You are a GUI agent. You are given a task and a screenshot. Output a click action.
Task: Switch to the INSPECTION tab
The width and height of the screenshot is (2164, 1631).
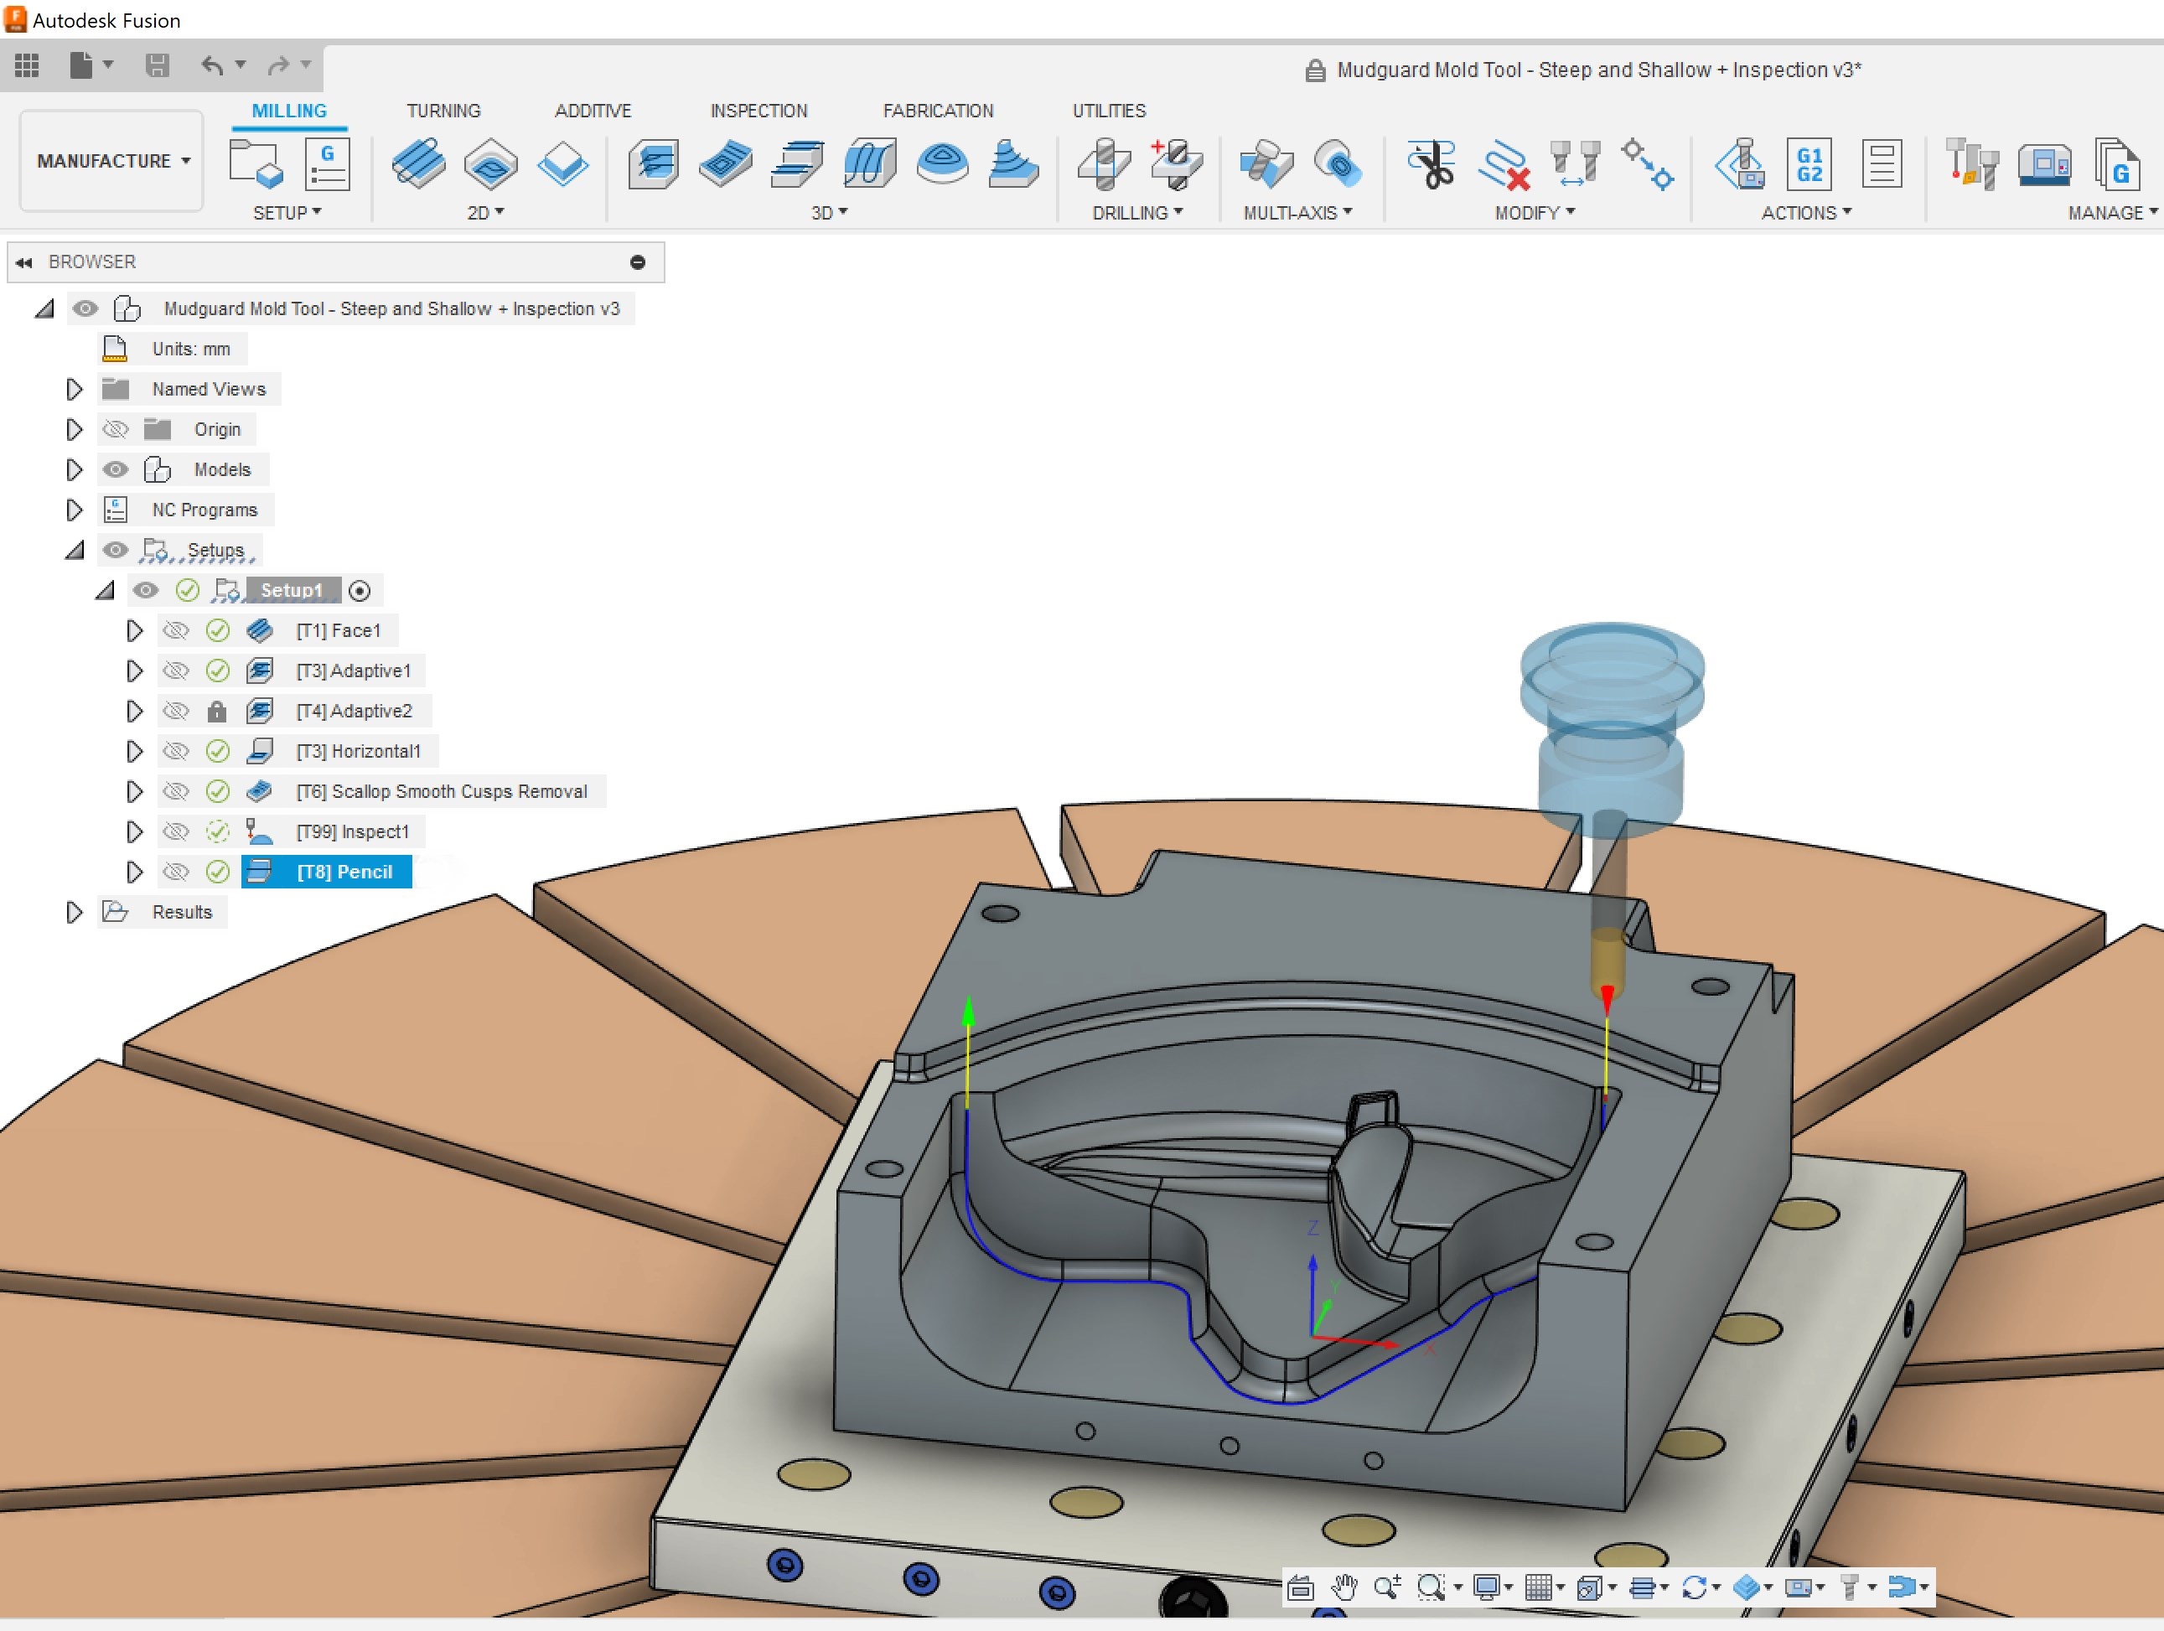[759, 111]
